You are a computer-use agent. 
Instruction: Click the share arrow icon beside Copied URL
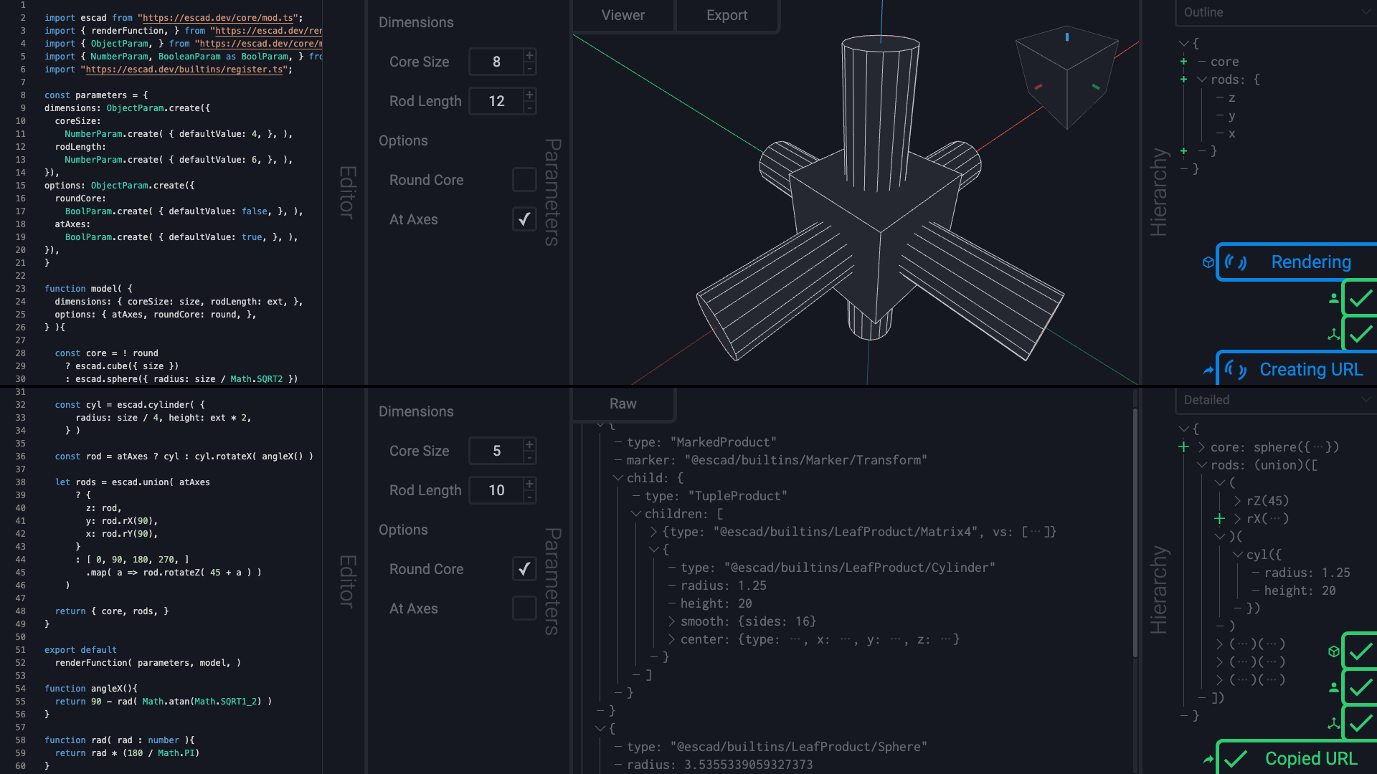1208,759
